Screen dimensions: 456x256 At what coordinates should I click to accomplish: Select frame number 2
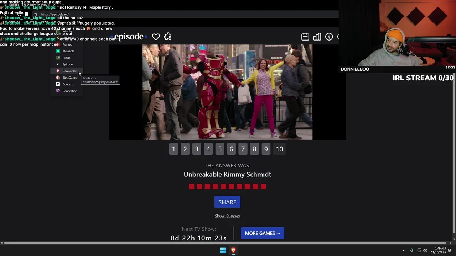[x=185, y=149]
